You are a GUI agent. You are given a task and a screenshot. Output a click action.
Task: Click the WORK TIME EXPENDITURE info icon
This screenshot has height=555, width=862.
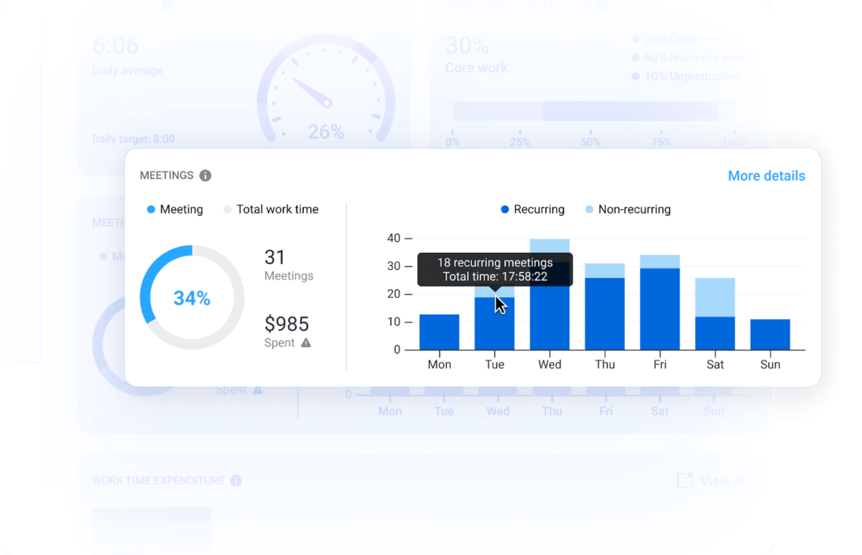236,480
